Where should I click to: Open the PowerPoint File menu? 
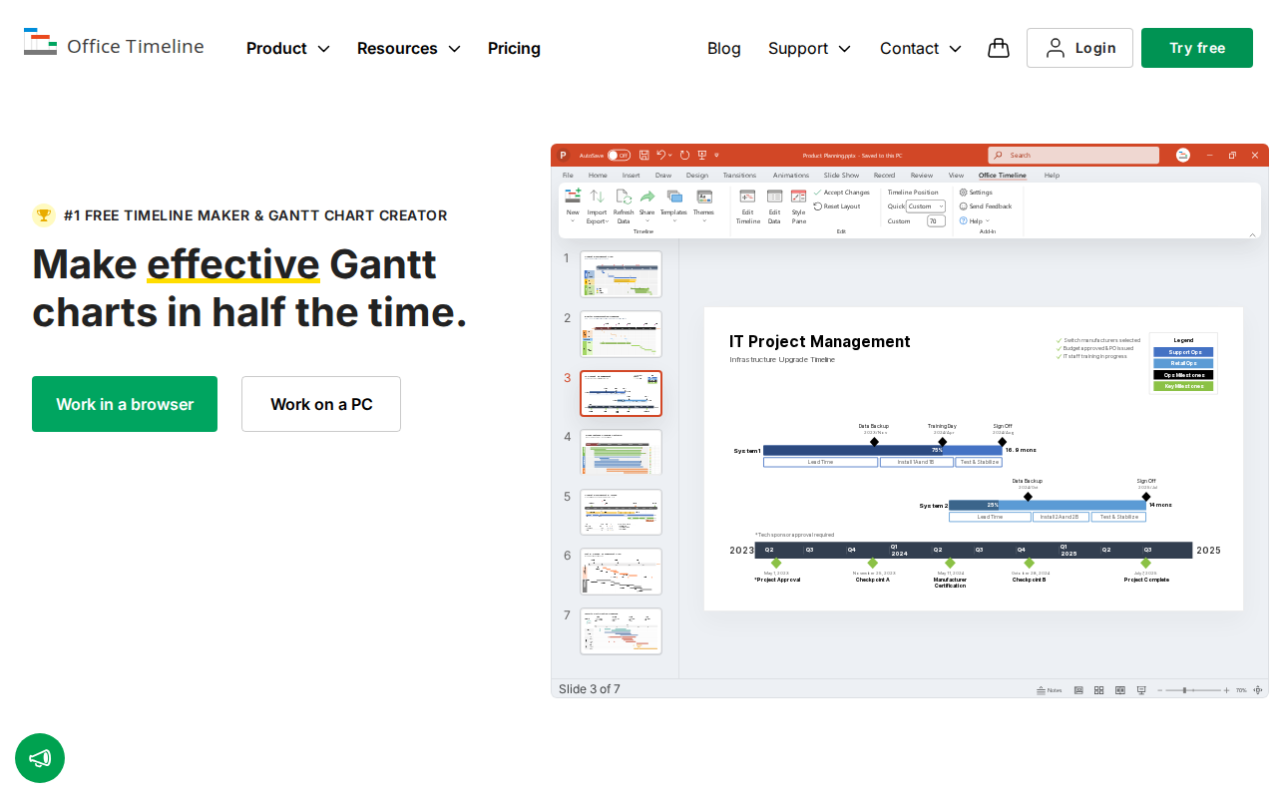[x=568, y=176]
